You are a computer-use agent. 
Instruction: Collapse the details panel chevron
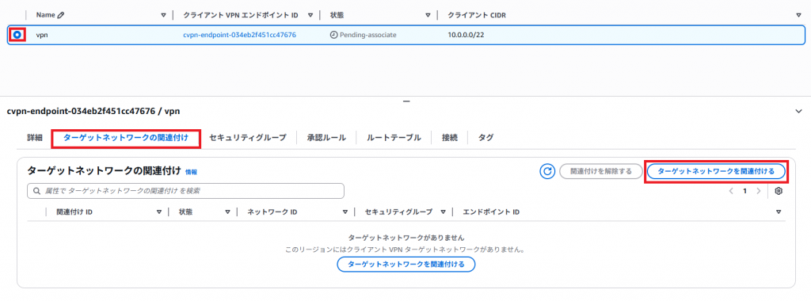pyautogui.click(x=798, y=111)
